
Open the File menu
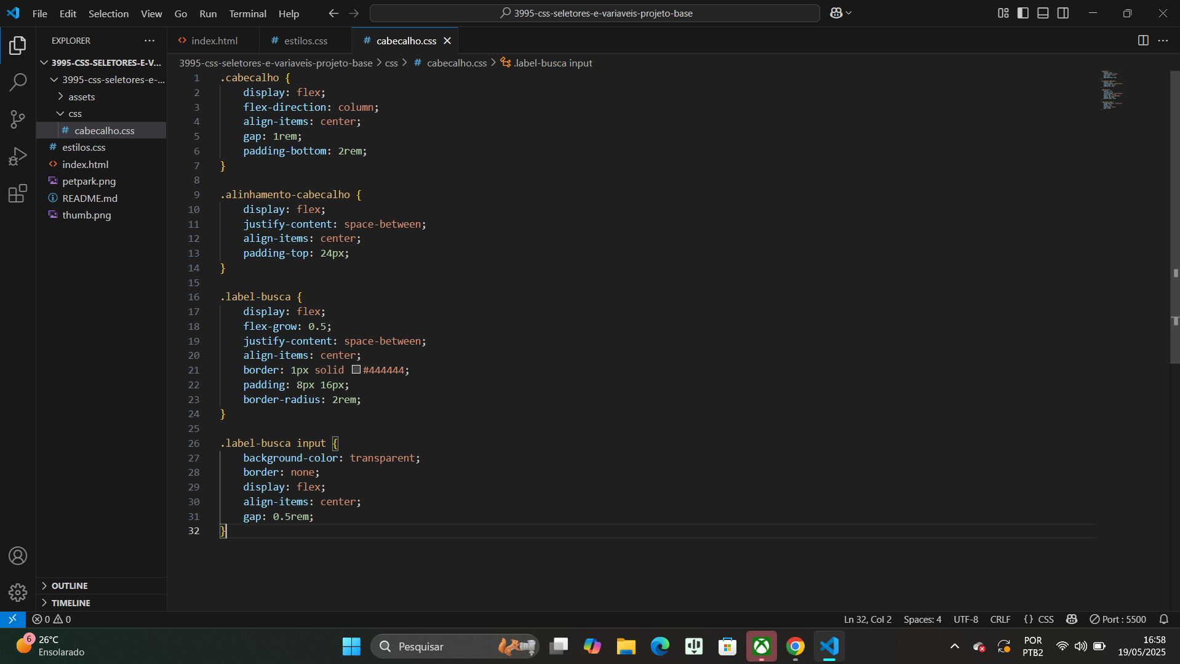tap(40, 14)
